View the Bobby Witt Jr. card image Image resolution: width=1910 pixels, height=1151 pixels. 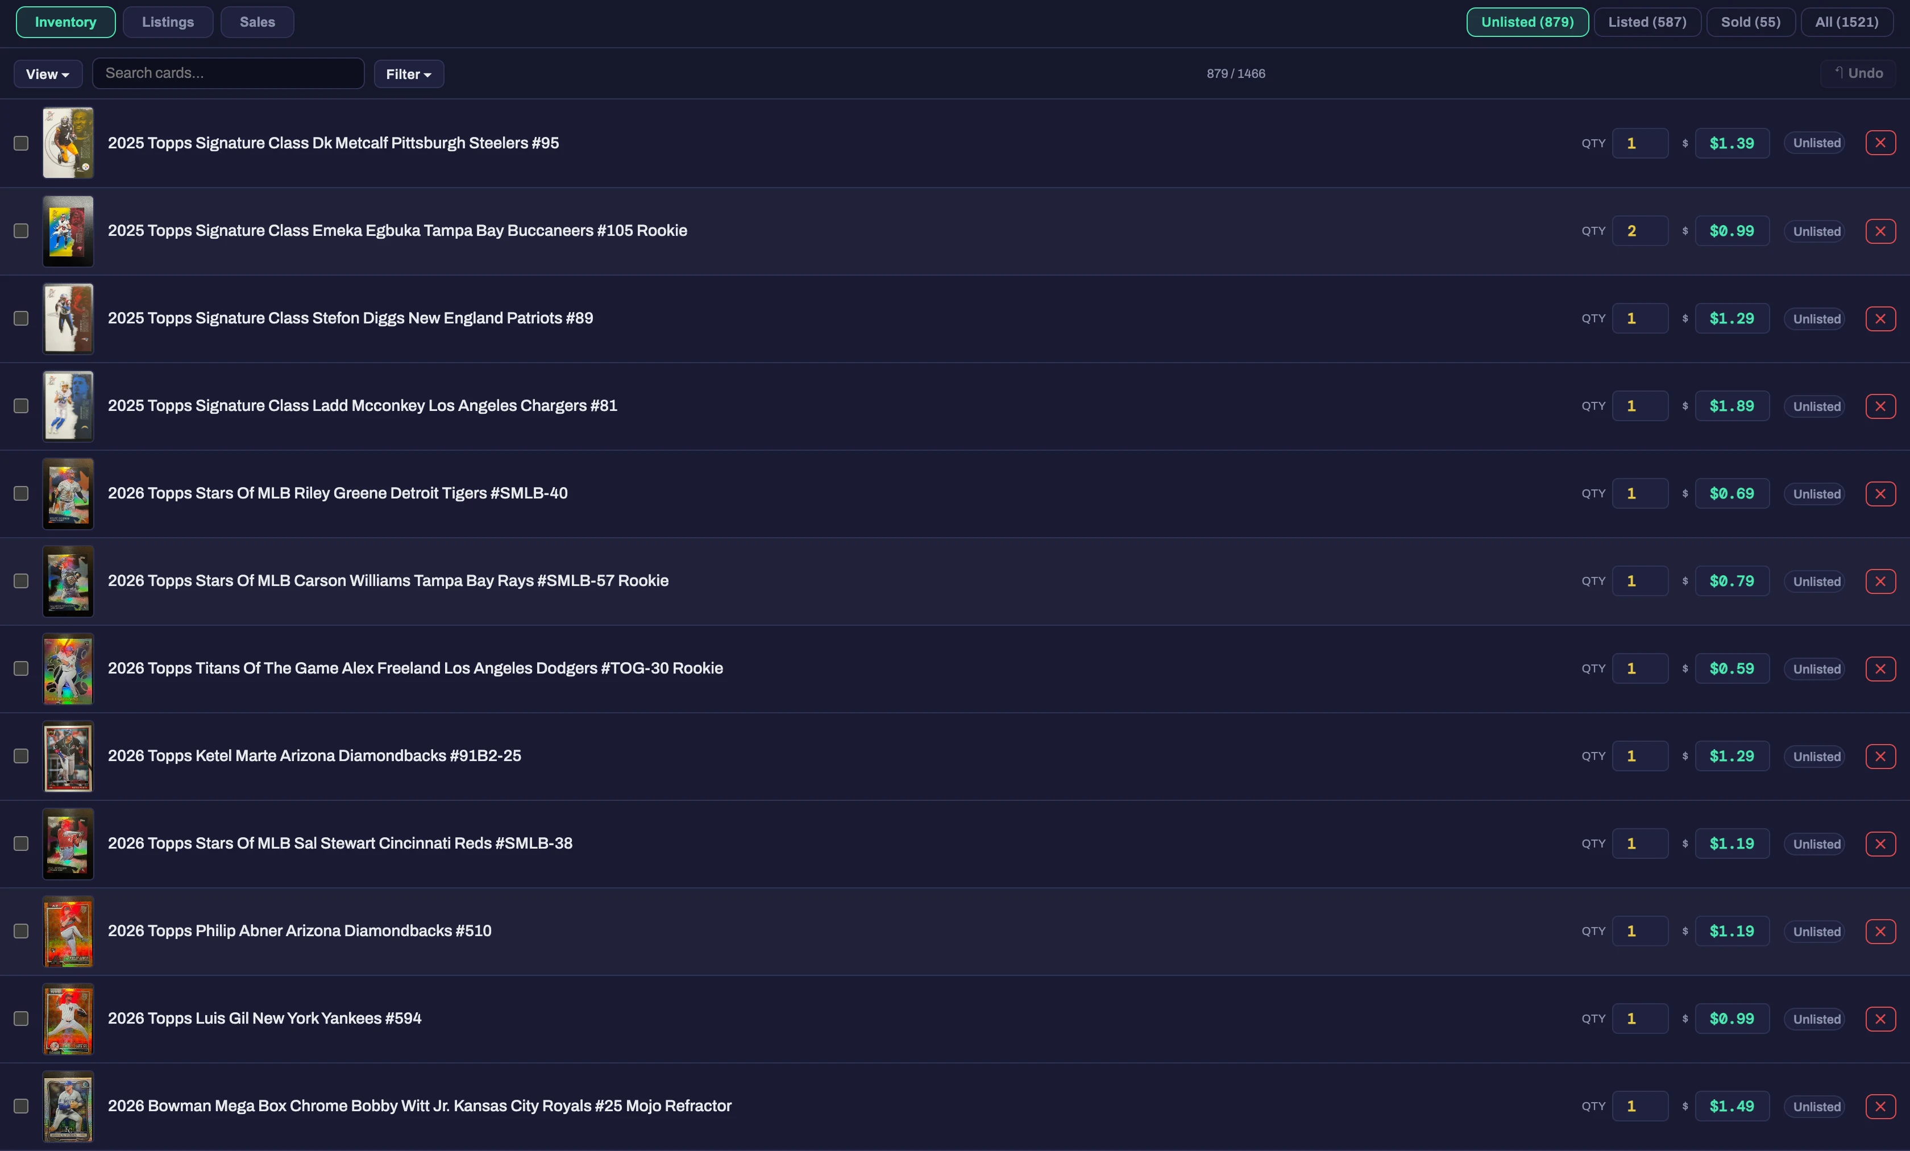click(x=68, y=1107)
